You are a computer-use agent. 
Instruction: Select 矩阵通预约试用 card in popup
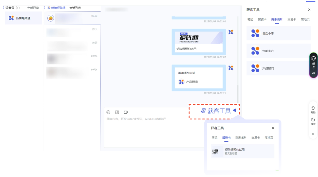pyautogui.click(x=243, y=151)
